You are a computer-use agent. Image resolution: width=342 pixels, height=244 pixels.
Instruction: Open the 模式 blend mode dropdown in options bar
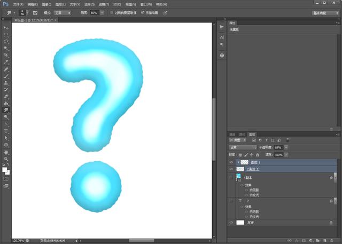[x=63, y=13]
